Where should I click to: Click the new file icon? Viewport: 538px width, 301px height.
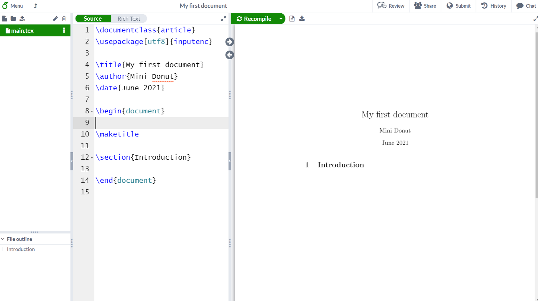point(4,18)
